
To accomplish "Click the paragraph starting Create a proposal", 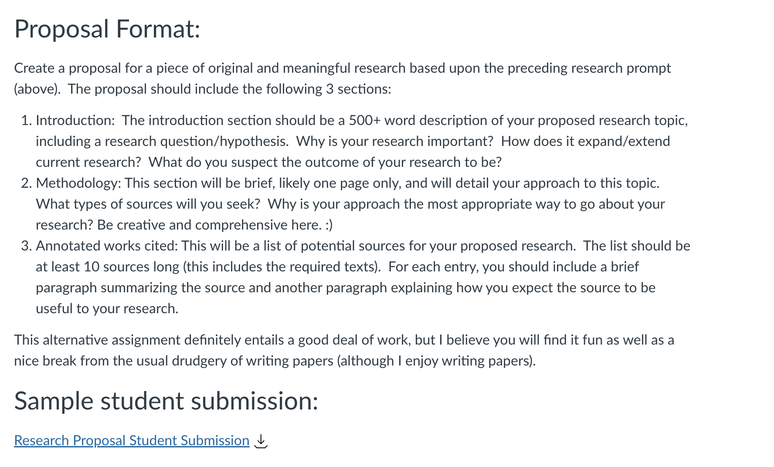I will click(x=343, y=78).
